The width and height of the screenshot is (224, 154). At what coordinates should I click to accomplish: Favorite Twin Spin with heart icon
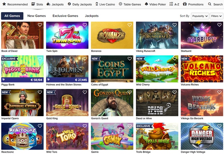pyautogui.click(x=85, y=25)
